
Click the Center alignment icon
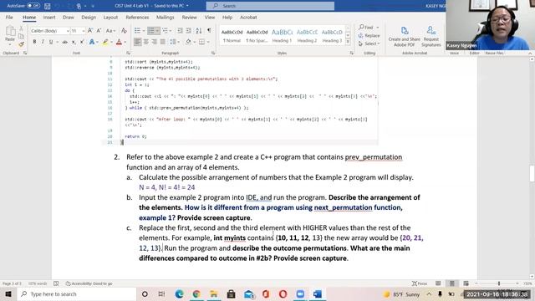pyautogui.click(x=146, y=42)
